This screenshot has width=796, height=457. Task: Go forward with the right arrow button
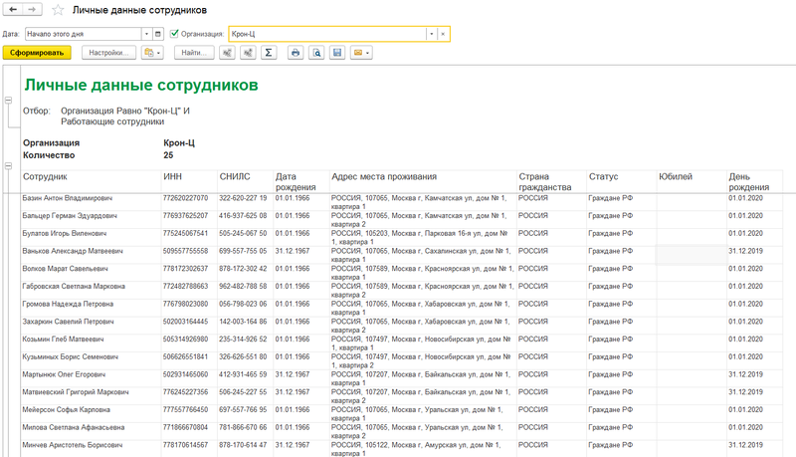click(x=32, y=10)
